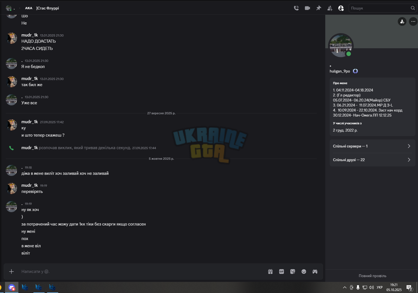Start a voice call with the header phone icon

click(296, 8)
